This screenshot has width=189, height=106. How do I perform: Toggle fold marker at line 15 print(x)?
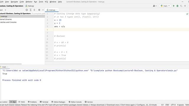pyautogui.click(x=53, y=59)
